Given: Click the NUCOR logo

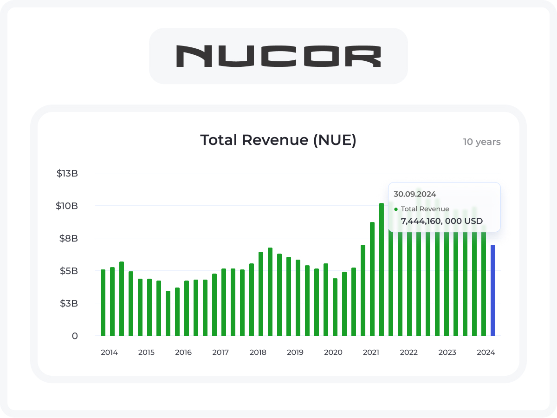Looking at the screenshot, I should coord(278,56).
